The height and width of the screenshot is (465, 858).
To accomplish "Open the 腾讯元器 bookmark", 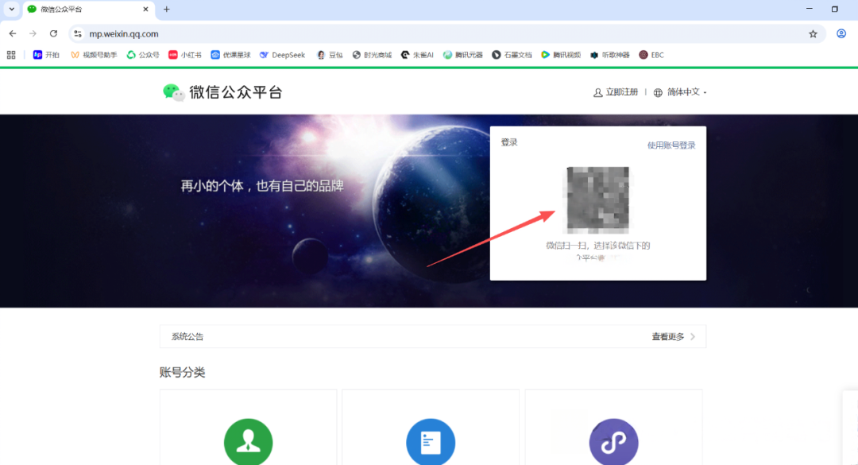I will (x=463, y=55).
